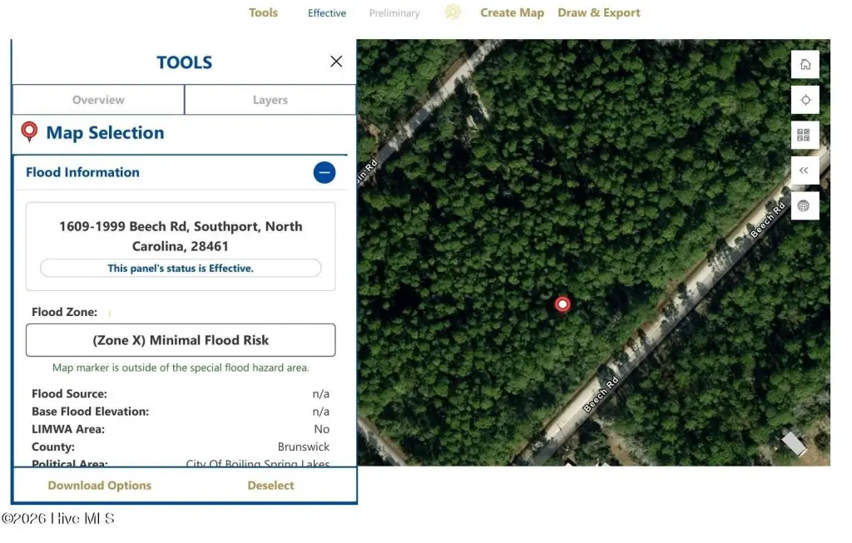Click the Flood Zone info icon
This screenshot has width=852, height=543.
pyautogui.click(x=110, y=313)
